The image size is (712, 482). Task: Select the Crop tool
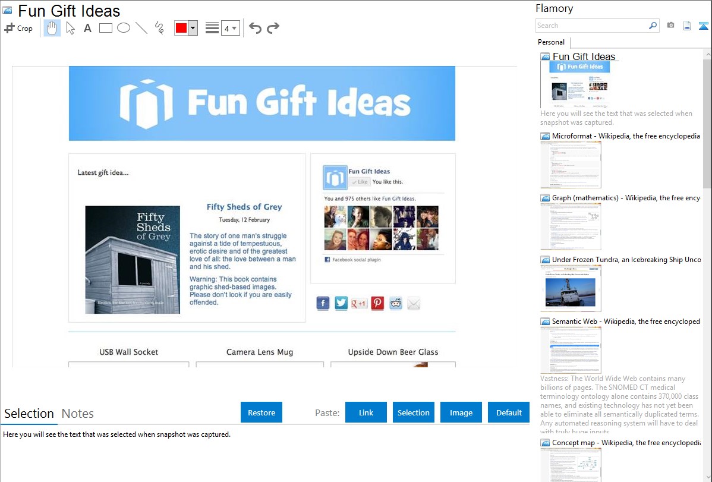tap(18, 28)
